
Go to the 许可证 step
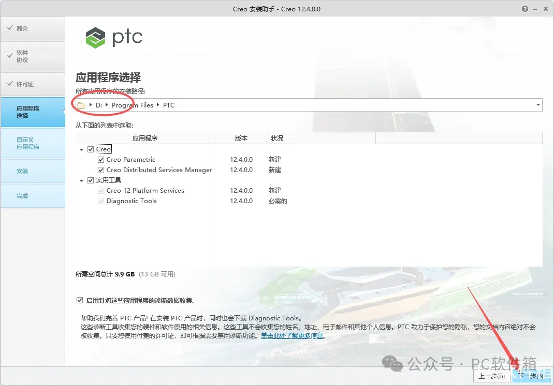click(33, 84)
